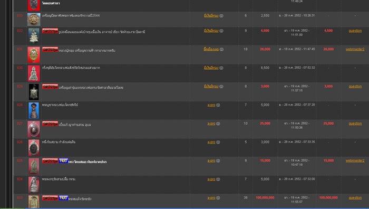
Task: Click the blue Hot badge in row 923
Action: tap(63, 198)
